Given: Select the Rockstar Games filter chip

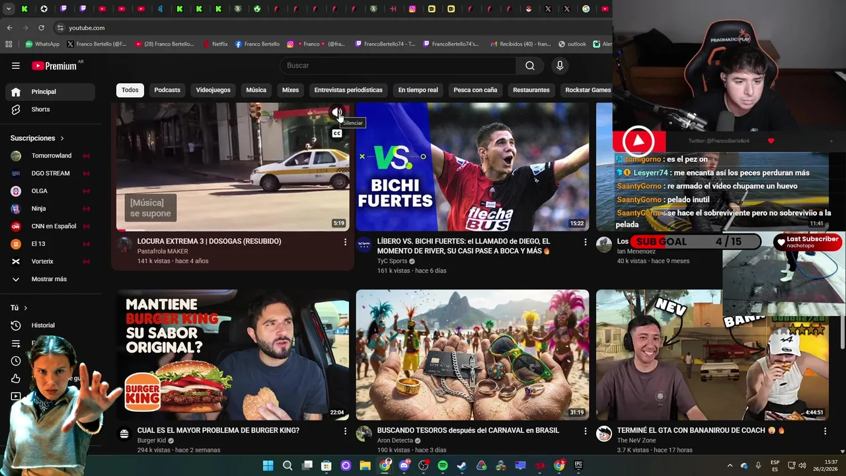Looking at the screenshot, I should click(588, 90).
